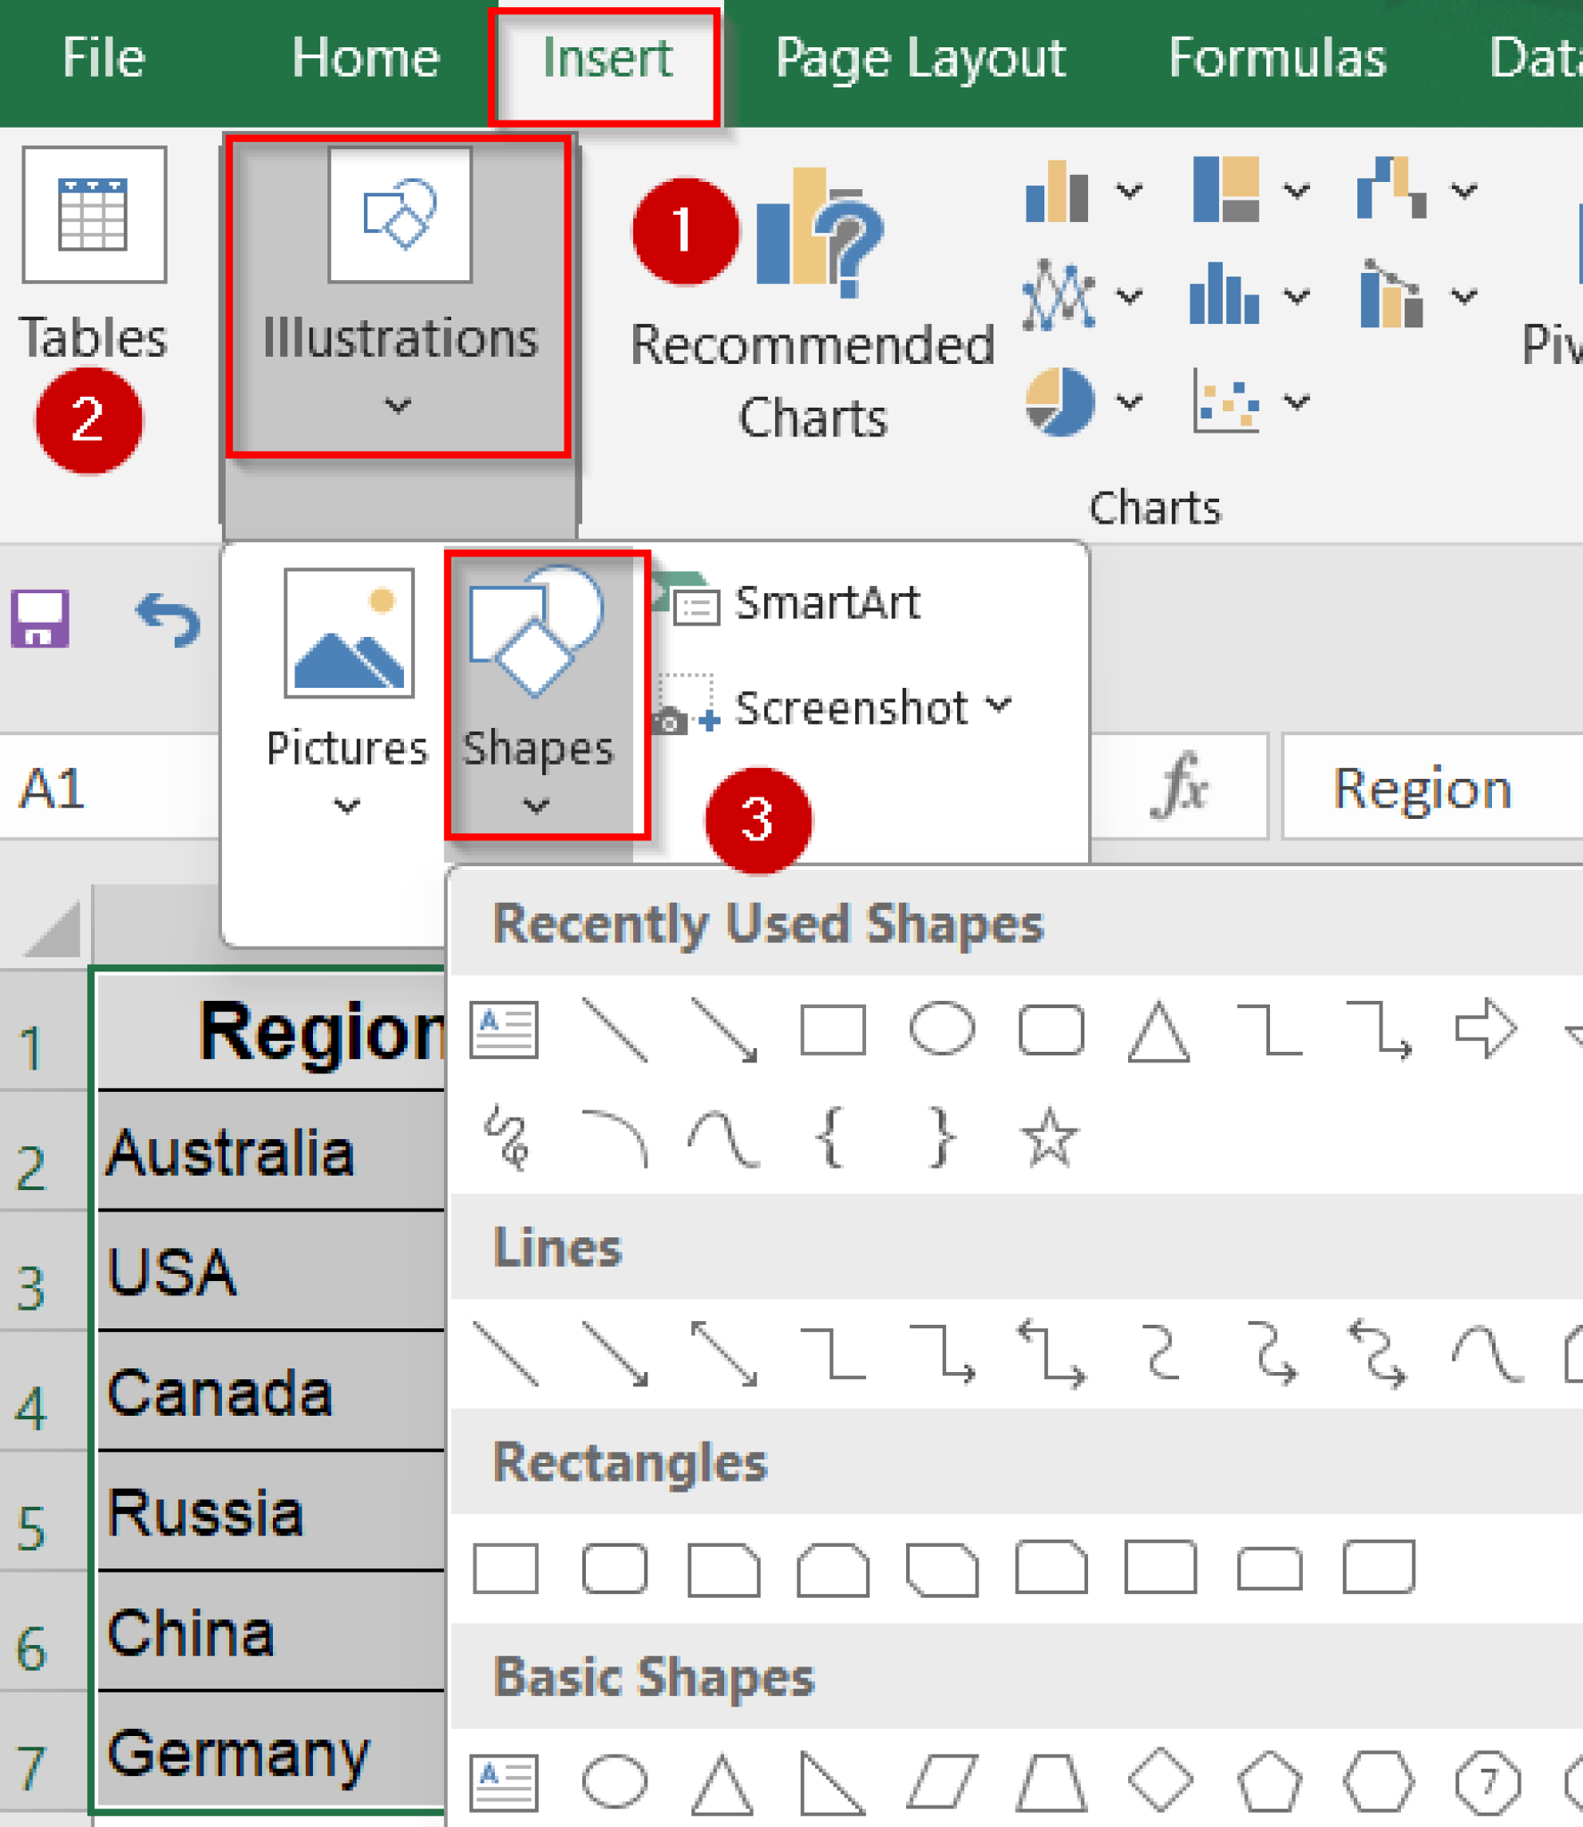Select the pie chart icon

1061,401
